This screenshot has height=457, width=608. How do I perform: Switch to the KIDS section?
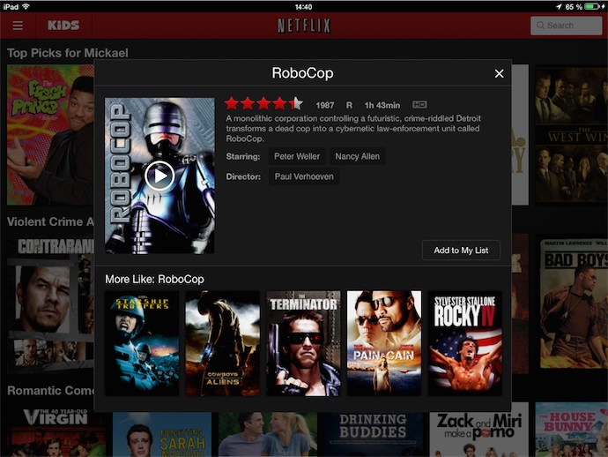point(63,26)
